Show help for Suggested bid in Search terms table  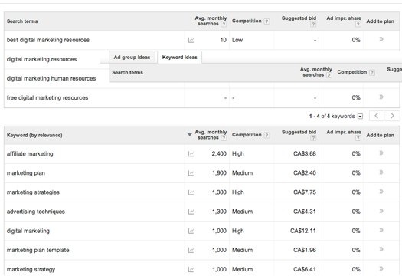pos(313,25)
